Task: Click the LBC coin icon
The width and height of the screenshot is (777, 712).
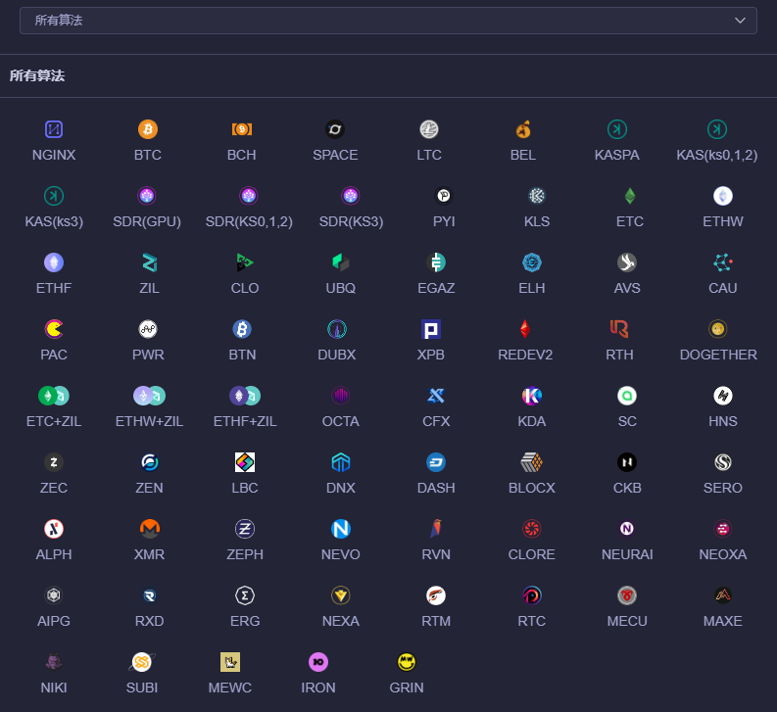Action: tap(245, 462)
